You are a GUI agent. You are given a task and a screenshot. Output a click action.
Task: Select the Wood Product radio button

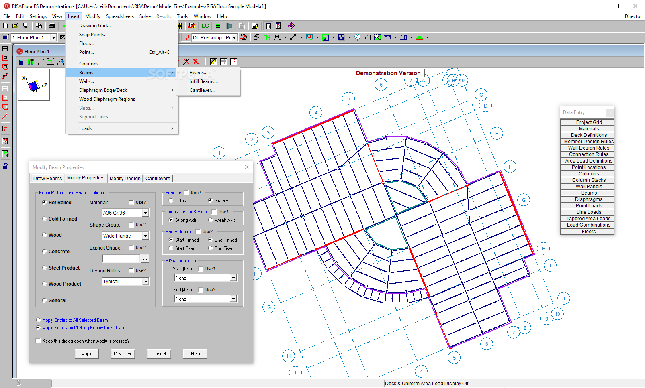tap(45, 284)
